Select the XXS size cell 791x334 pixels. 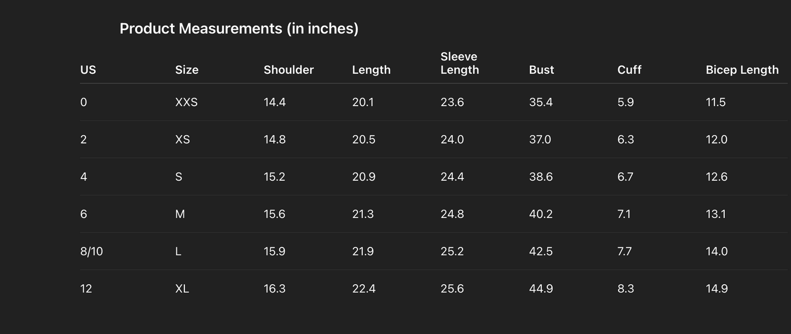point(186,102)
